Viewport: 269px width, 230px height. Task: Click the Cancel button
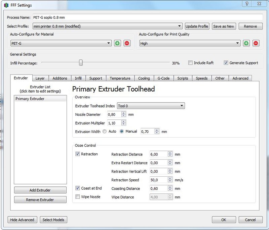point(251,220)
